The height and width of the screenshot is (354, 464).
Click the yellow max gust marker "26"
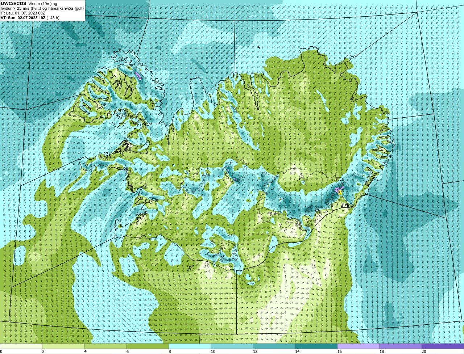(340, 193)
